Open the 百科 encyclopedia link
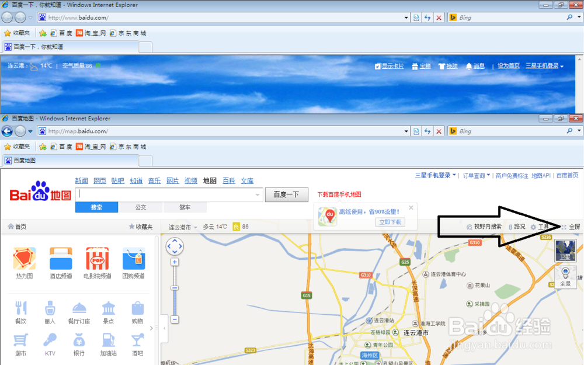 (x=229, y=180)
